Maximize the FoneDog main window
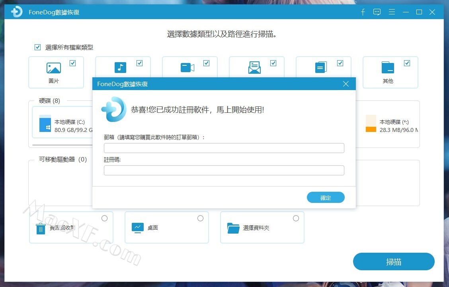The image size is (449, 287). click(419, 12)
